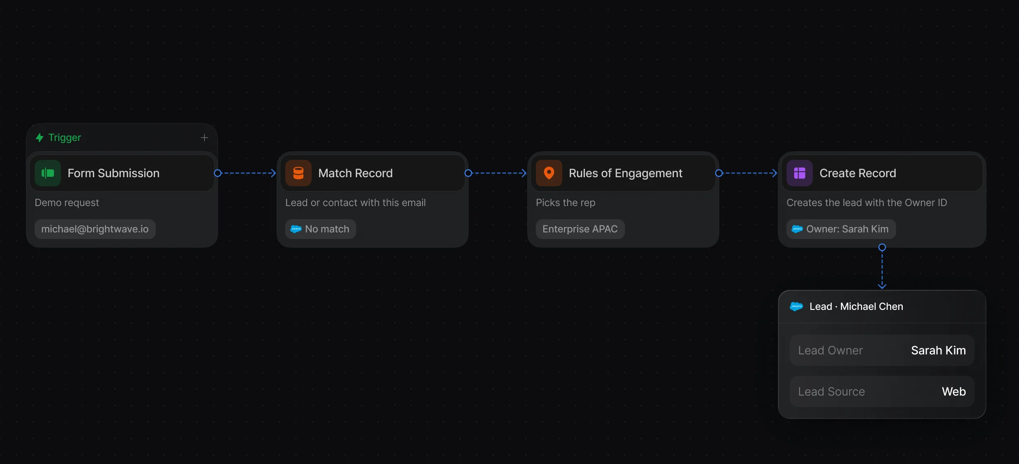This screenshot has width=1019, height=464.
Task: Click output connector circle of Match Record
Action: tap(468, 173)
